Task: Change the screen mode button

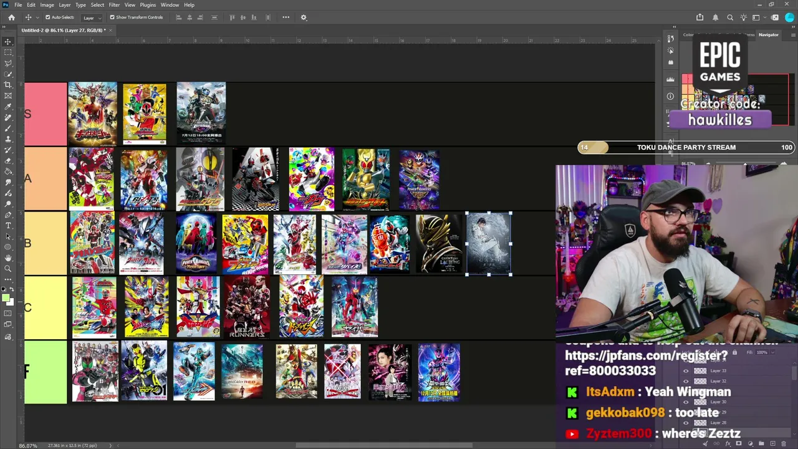Action: tap(8, 325)
